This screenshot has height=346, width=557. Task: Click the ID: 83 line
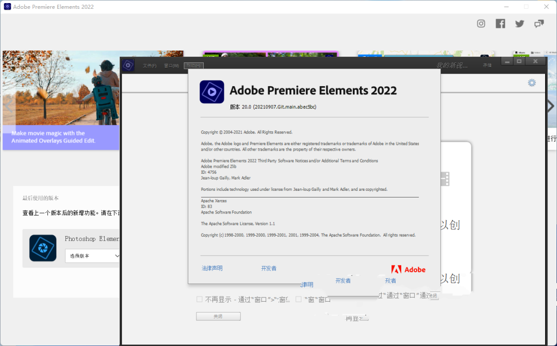[x=206, y=206]
